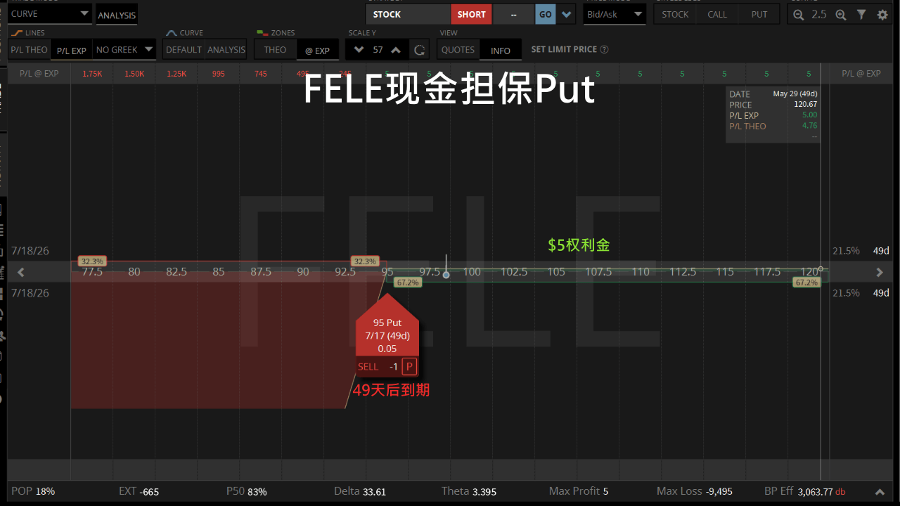Viewport: 900px width, 506px height.
Task: Click the Max Profit 5 statistic
Action: [x=579, y=491]
